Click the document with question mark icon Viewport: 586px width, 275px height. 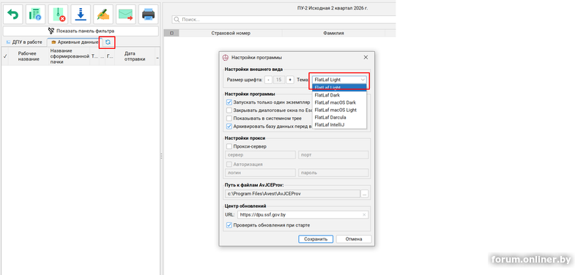[35, 15]
